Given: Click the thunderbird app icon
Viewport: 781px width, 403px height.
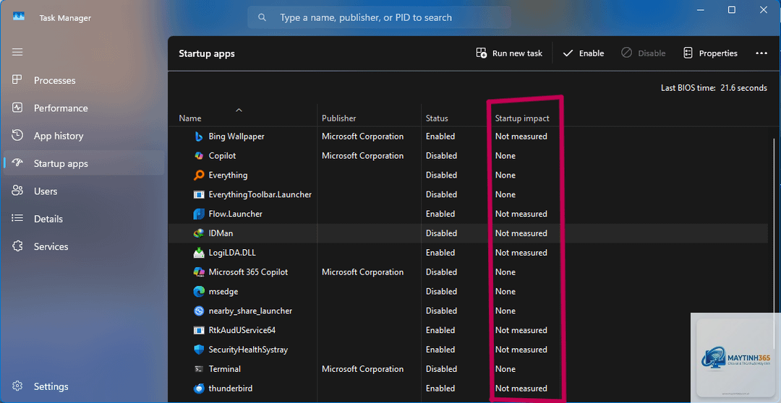Looking at the screenshot, I should point(199,389).
